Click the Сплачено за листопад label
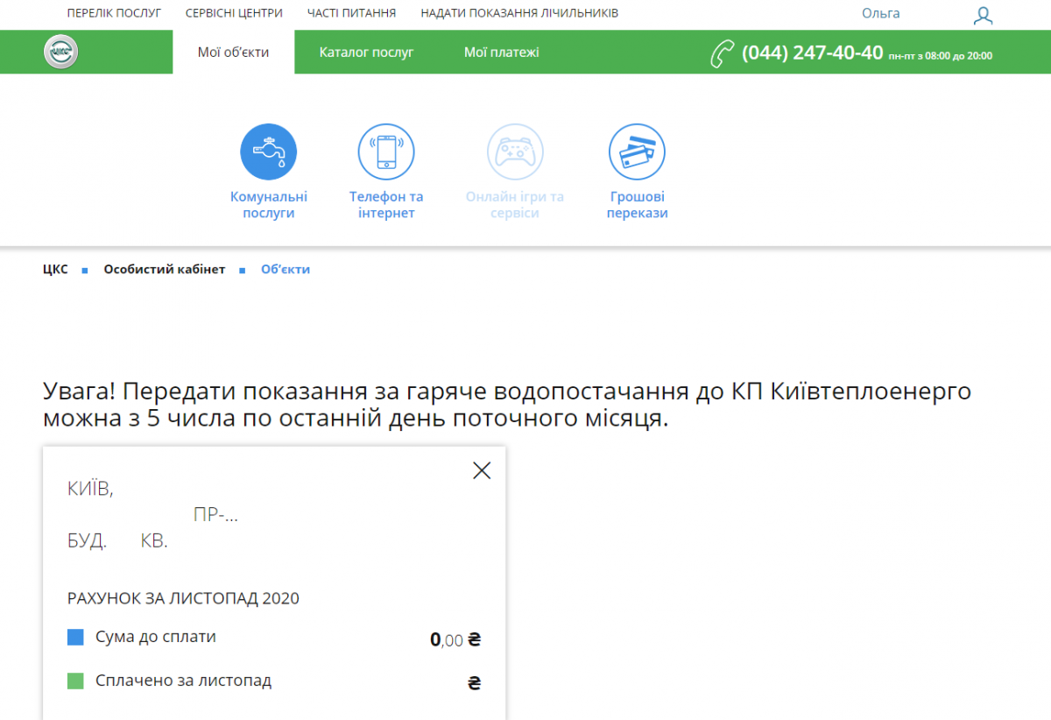This screenshot has width=1051, height=720. tap(184, 681)
